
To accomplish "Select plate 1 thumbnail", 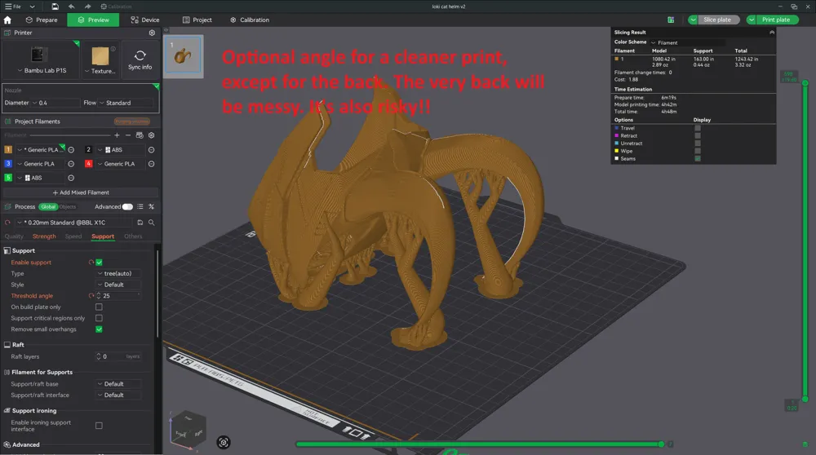I will [x=183, y=56].
